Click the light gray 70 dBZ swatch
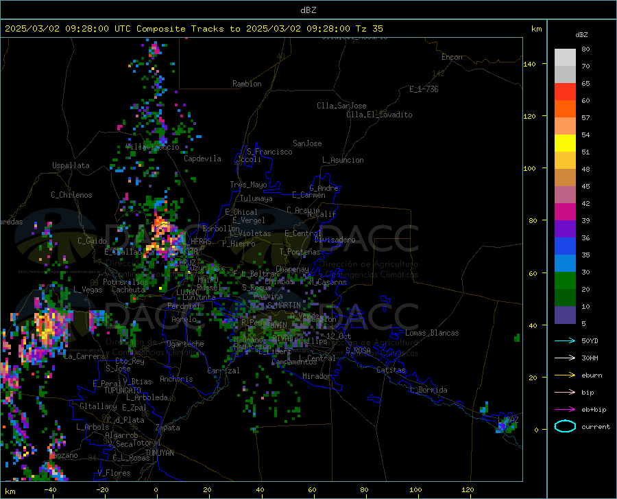The image size is (617, 499). pyautogui.click(x=565, y=58)
